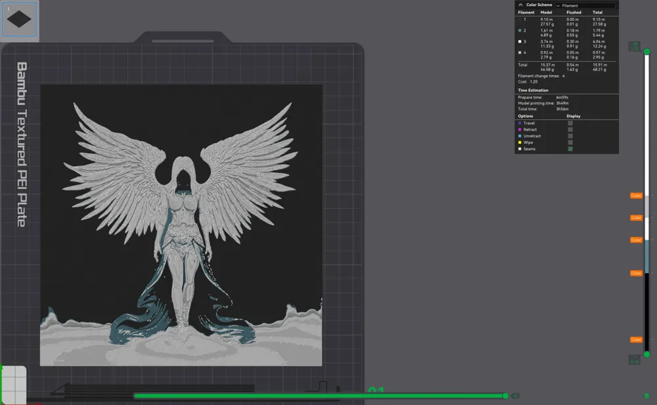Image resolution: width=657 pixels, height=405 pixels.
Task: Enable the Retract display checkbox
Action: click(570, 129)
